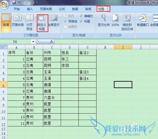Click cell containing 省份
The width and height of the screenshot is (158, 139).
point(34,53)
